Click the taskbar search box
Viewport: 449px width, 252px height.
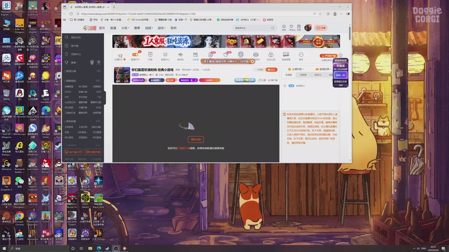tap(39, 248)
